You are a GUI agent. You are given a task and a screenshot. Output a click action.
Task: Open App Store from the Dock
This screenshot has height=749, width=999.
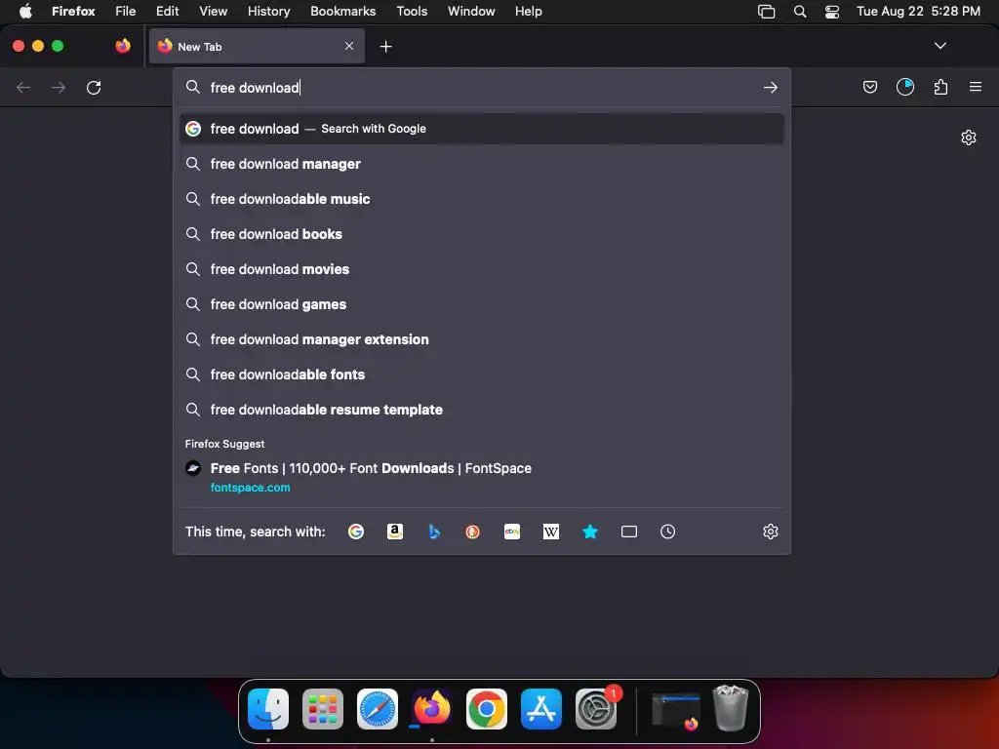pyautogui.click(x=540, y=708)
